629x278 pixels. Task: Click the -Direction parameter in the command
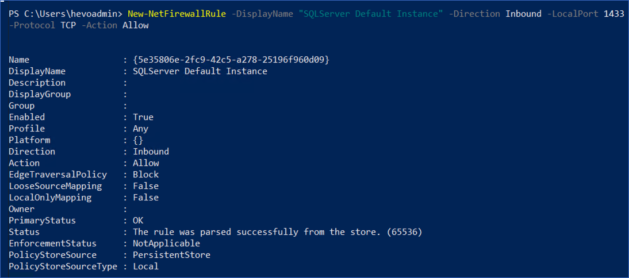tap(477, 14)
